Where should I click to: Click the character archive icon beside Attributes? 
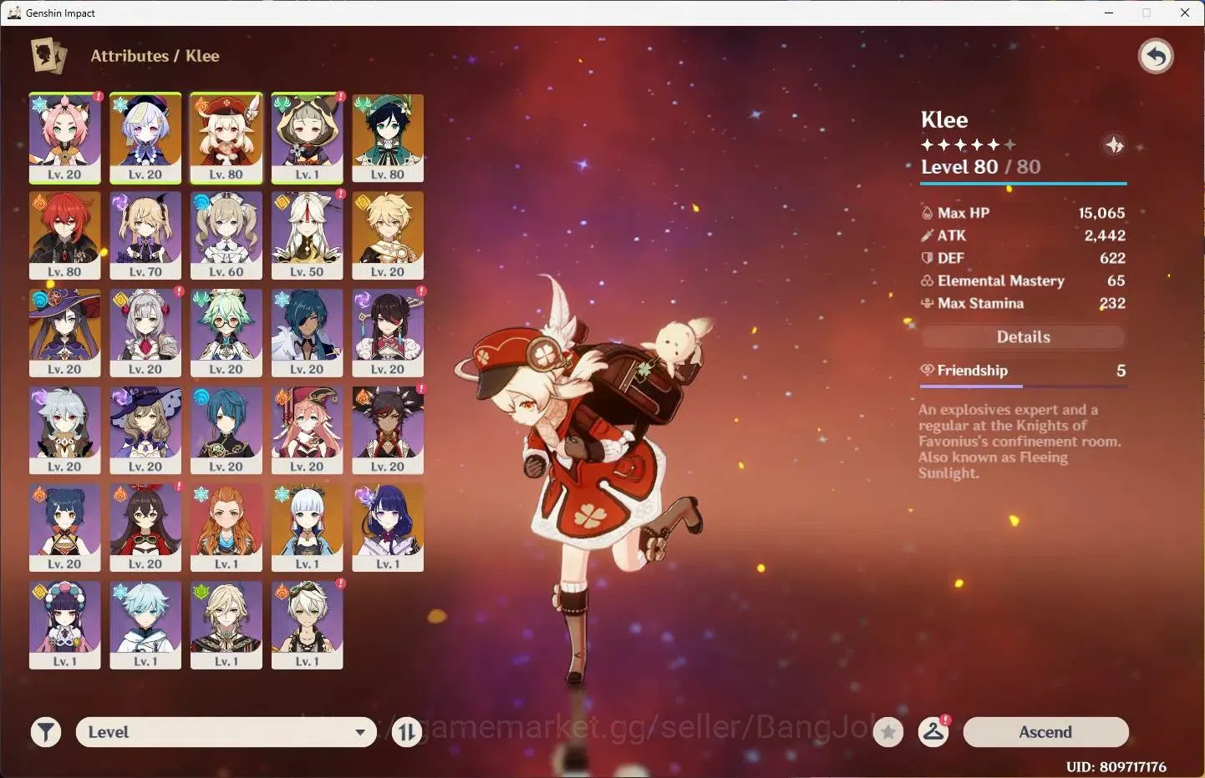click(x=48, y=56)
